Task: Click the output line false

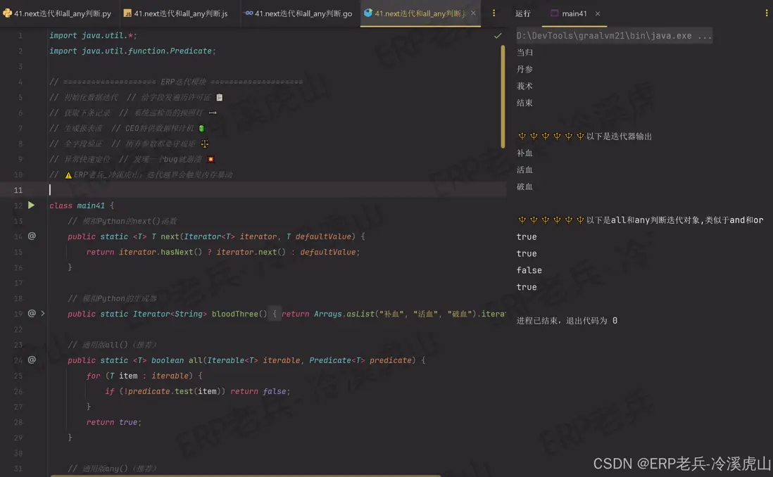Action: click(529, 270)
